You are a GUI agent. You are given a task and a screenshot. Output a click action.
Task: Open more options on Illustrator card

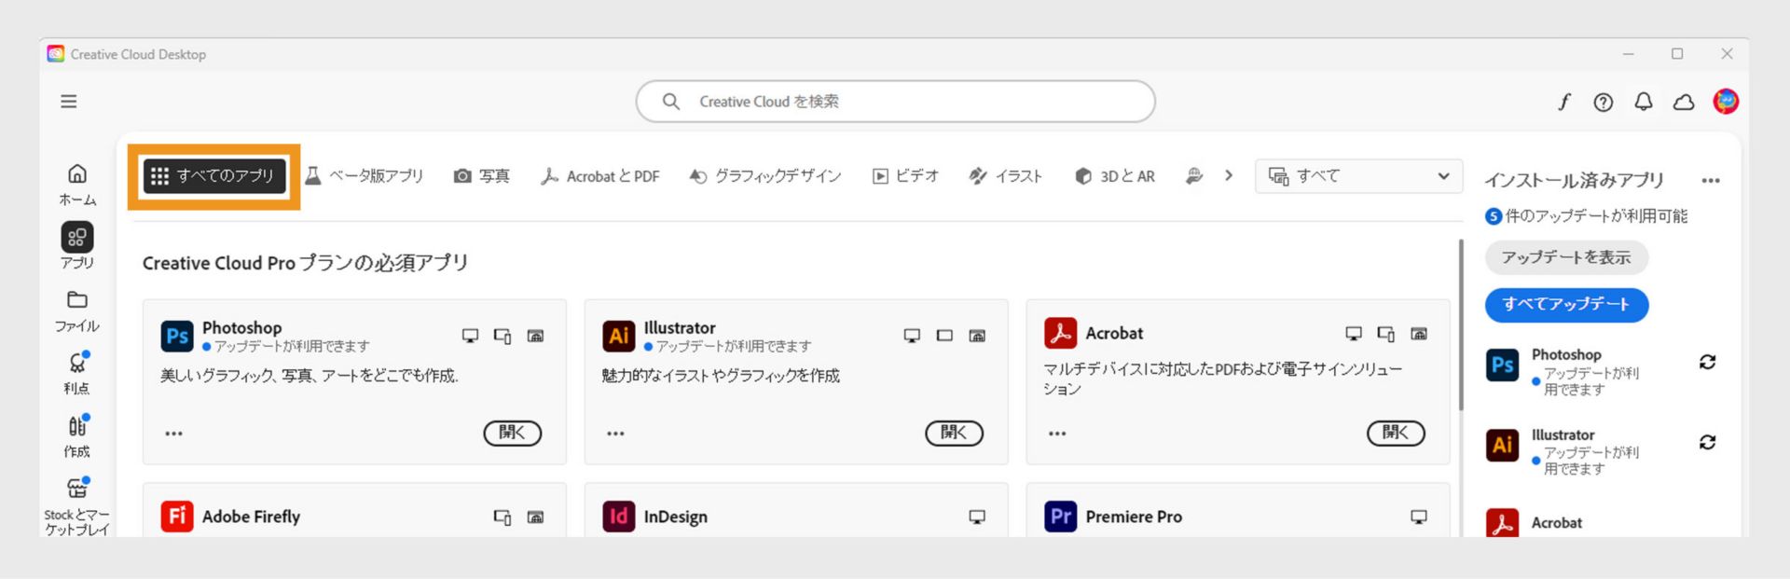click(615, 434)
